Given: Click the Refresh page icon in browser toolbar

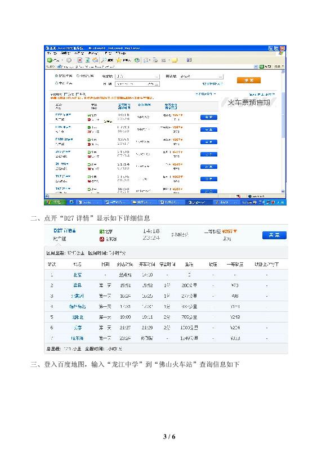Looking at the screenshot, I should [87, 60].
